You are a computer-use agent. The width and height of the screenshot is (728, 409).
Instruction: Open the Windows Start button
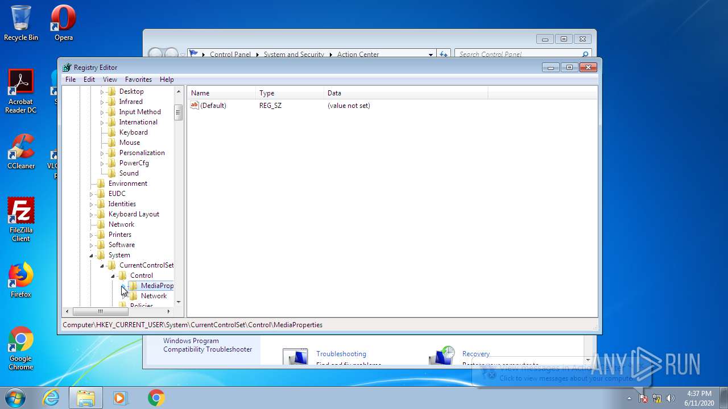[15, 398]
